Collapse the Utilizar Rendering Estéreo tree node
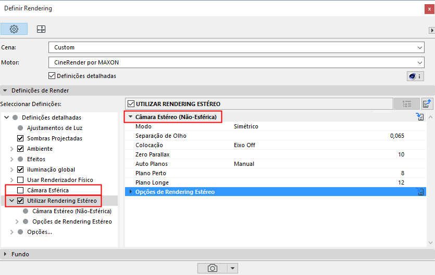Screen dimensions: 435x275 pos(11,201)
